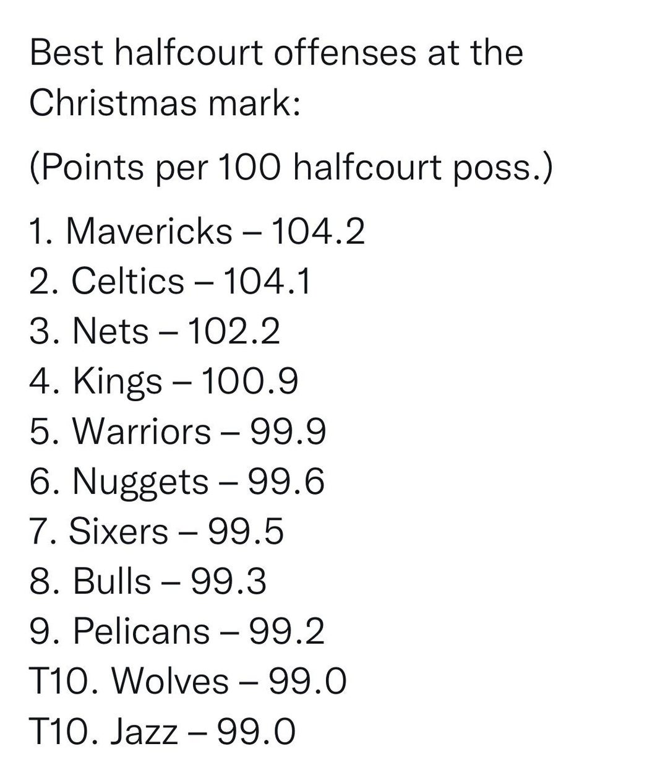Click the "Points per 100 halfcourt poss." subtitle
Screen dimensions: 668x775
coord(289,167)
